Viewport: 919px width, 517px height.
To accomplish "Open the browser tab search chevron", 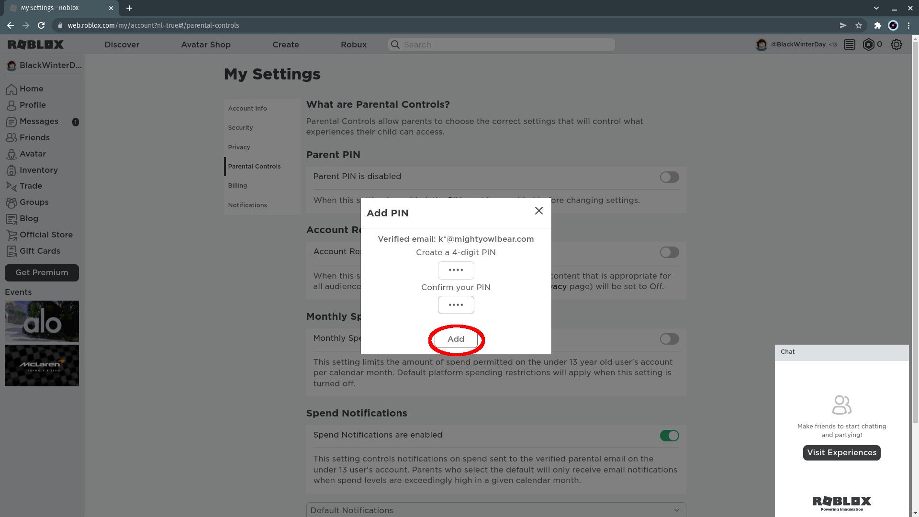I will 876,8.
